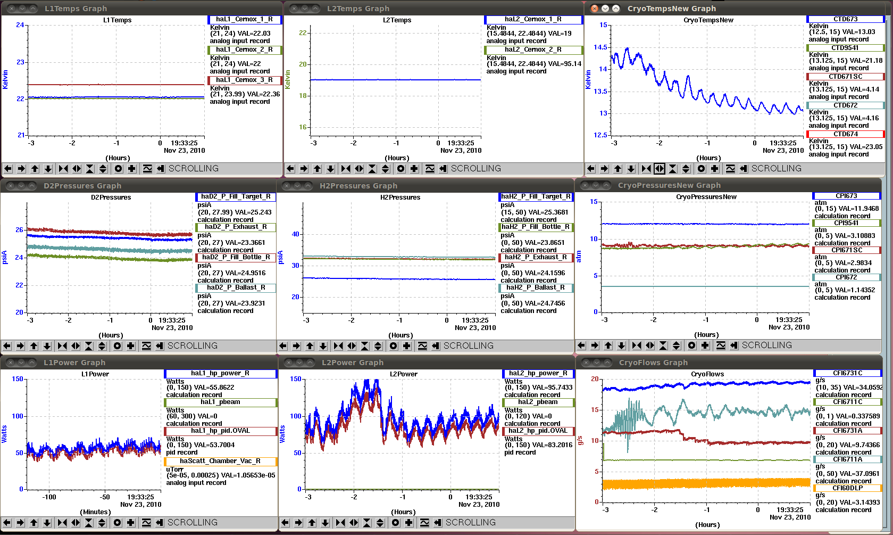The width and height of the screenshot is (893, 535).
Task: Toggle scrolling arrow in CryoTempsNew Graph
Action: 744,169
